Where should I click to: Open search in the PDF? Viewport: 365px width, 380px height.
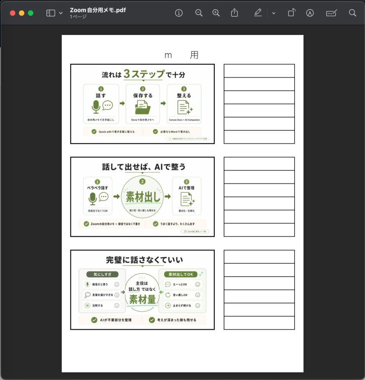(352, 13)
